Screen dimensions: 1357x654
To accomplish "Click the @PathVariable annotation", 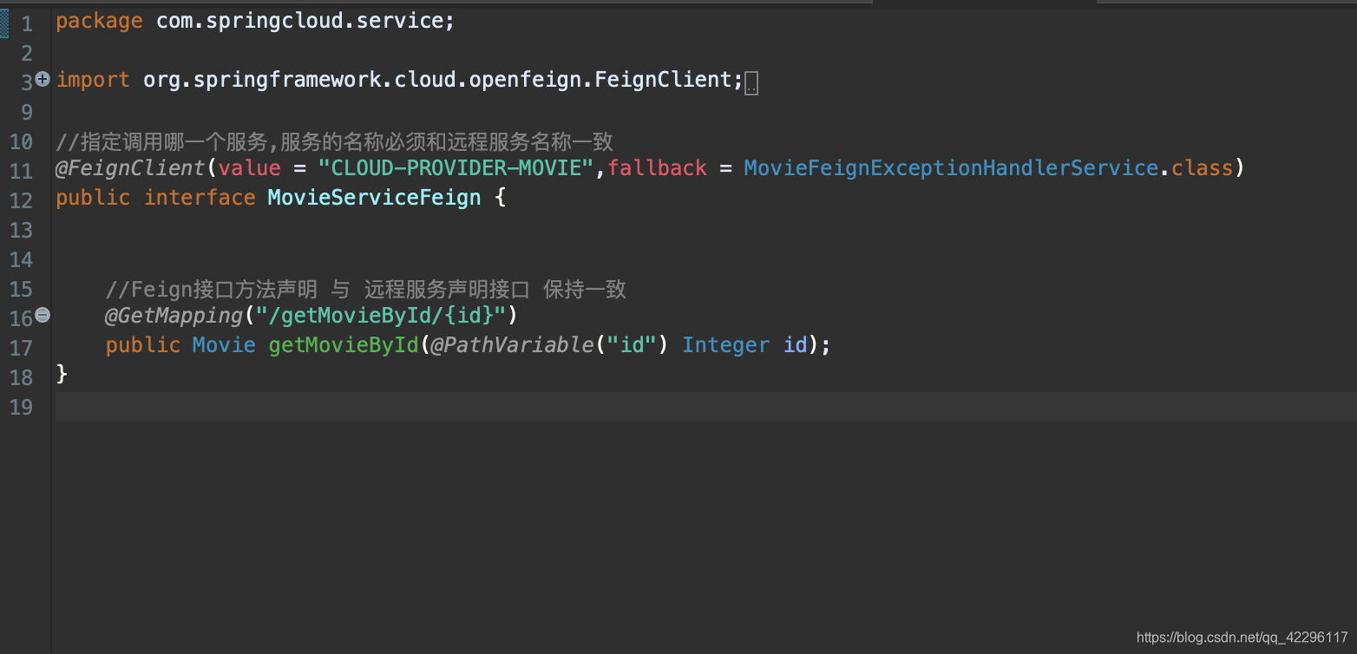I will point(512,345).
